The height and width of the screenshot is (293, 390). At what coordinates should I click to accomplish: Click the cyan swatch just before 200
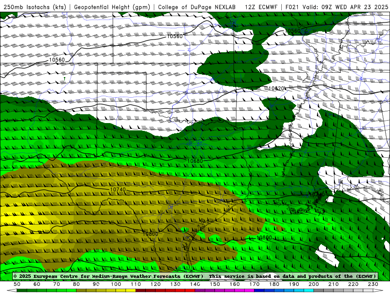click(309, 291)
